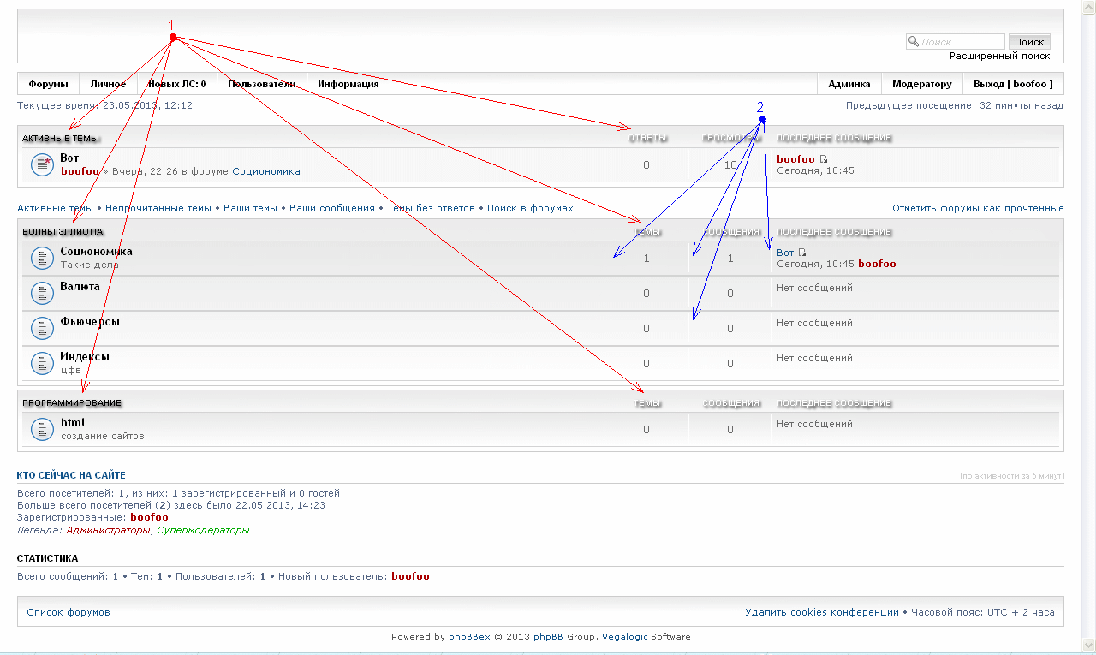Click Удалить cookies конференции link
Viewport: 1096px width, 655px height.
click(820, 612)
